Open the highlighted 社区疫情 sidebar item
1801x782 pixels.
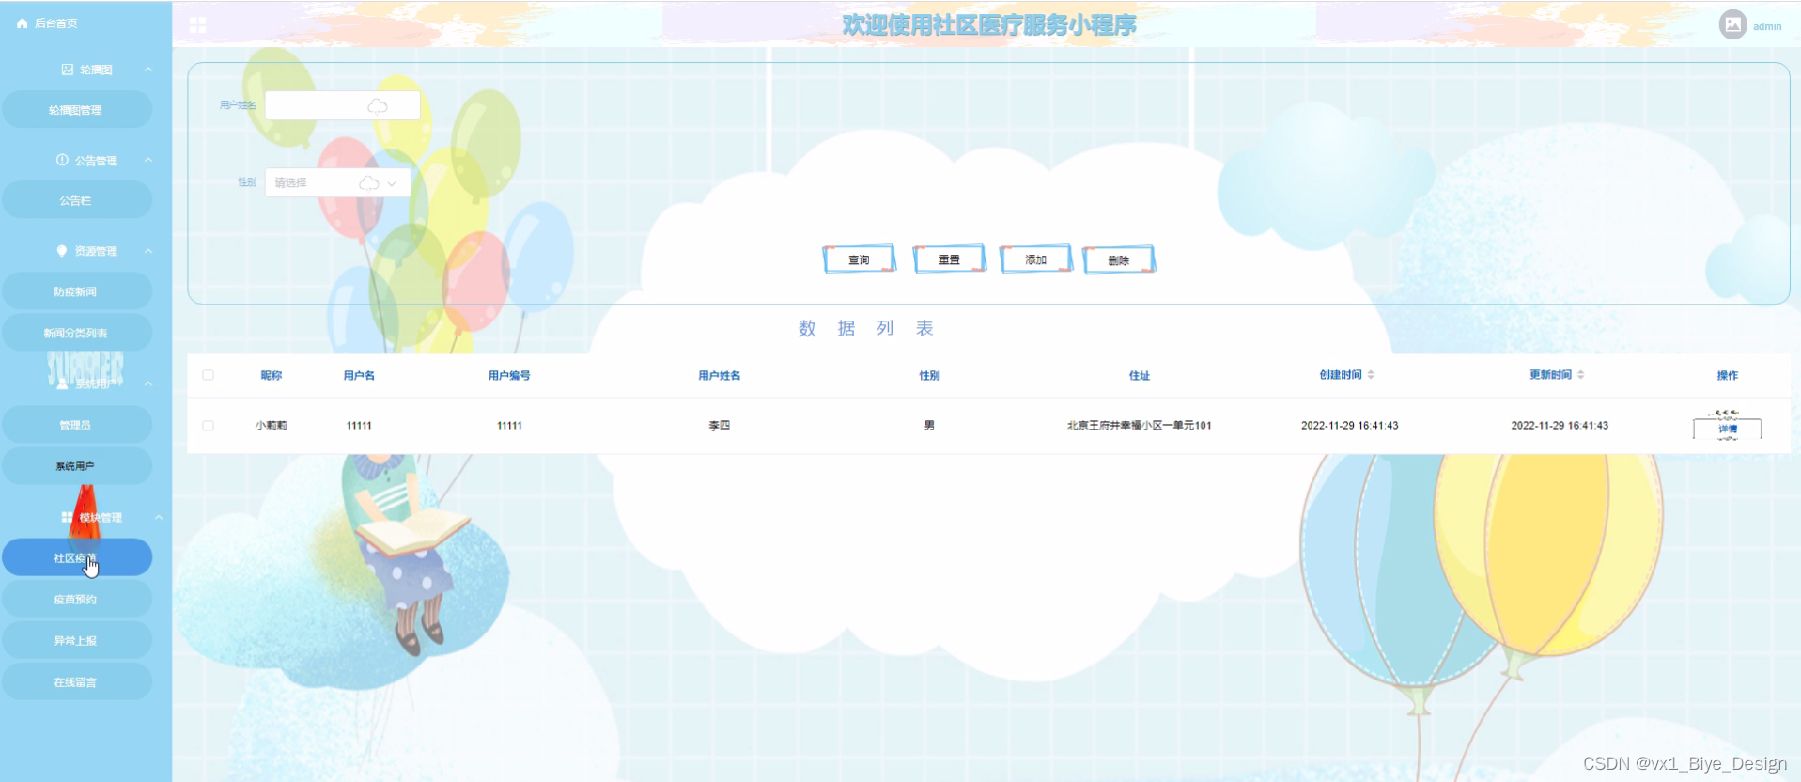(76, 557)
